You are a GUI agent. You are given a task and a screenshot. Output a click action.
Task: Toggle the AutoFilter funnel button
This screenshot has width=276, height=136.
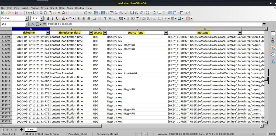click(125, 13)
